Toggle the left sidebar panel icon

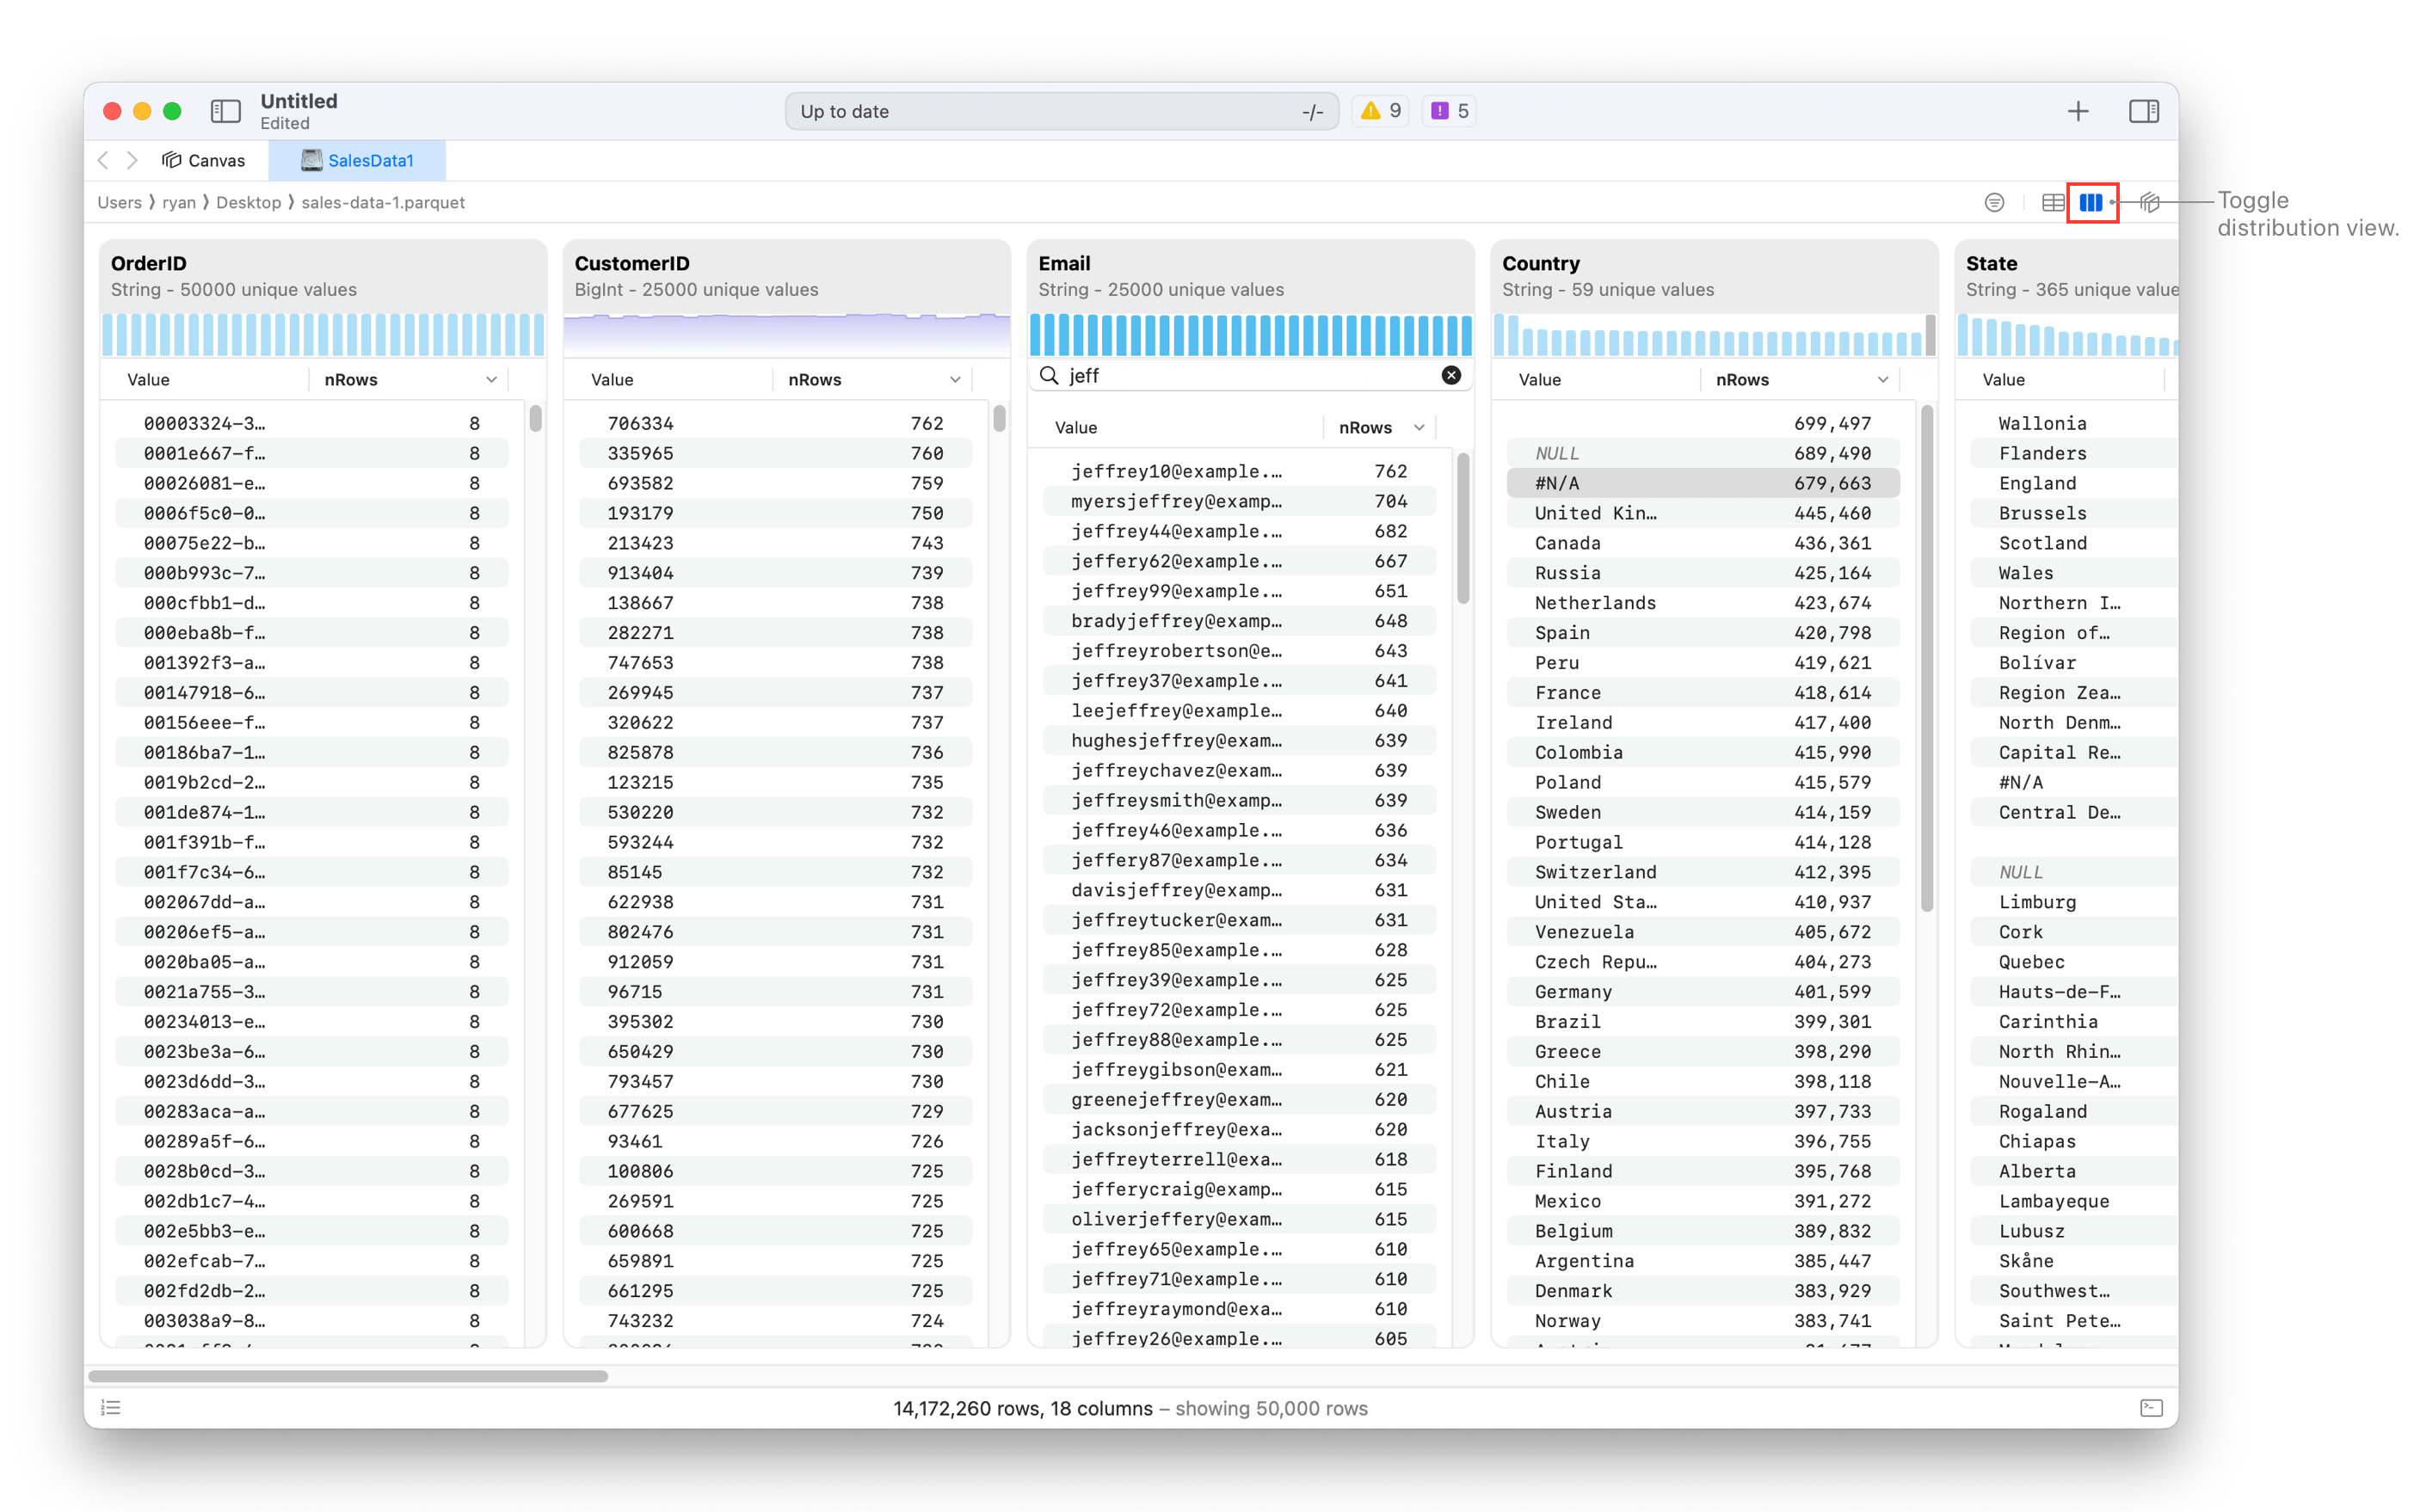(x=226, y=111)
